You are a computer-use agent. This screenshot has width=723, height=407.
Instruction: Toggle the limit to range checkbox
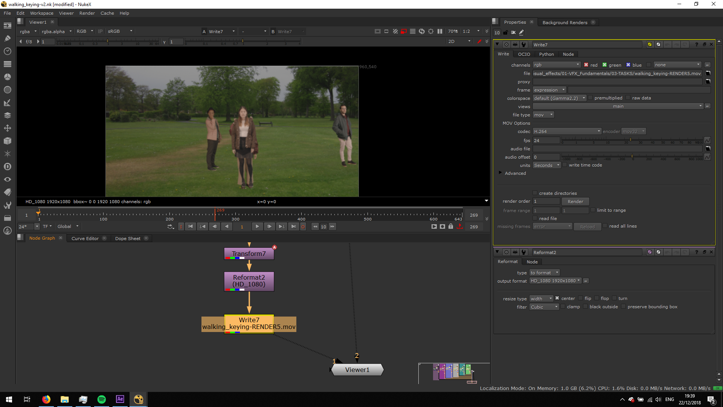tap(593, 210)
